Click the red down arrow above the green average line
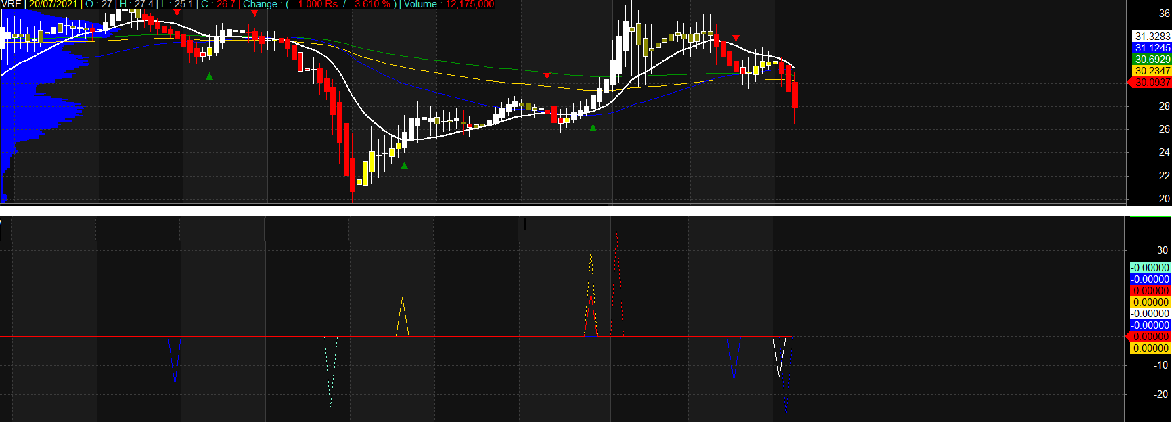The height and width of the screenshot is (422, 1172). coord(547,76)
